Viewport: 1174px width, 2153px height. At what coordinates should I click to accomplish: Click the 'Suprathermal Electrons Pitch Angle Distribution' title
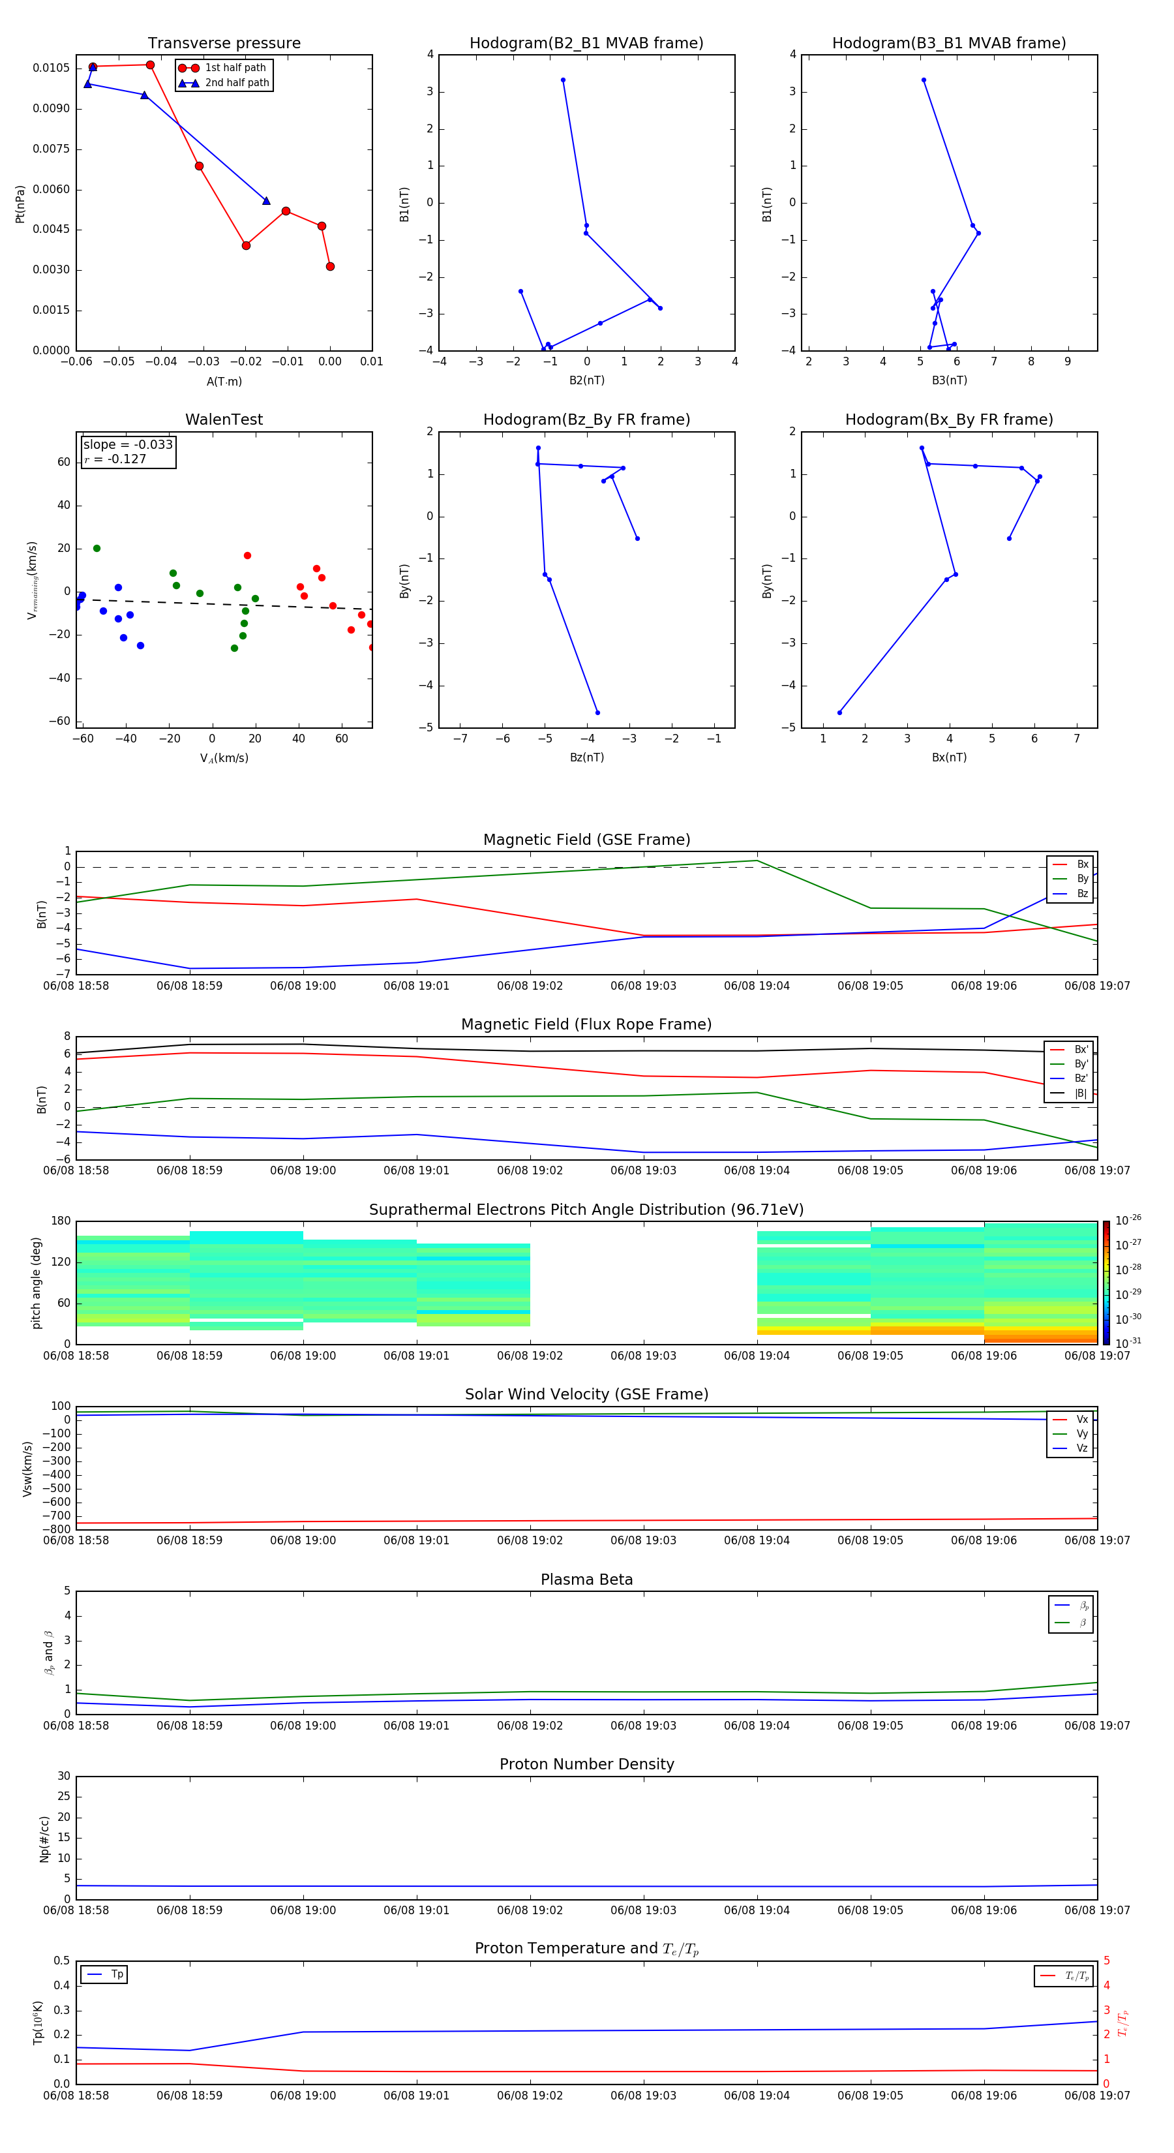pyautogui.click(x=586, y=1210)
